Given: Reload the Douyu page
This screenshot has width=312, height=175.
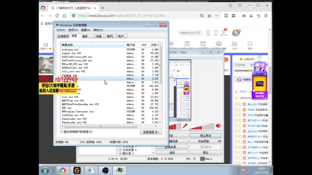Looking at the screenshot, I should [57, 16].
